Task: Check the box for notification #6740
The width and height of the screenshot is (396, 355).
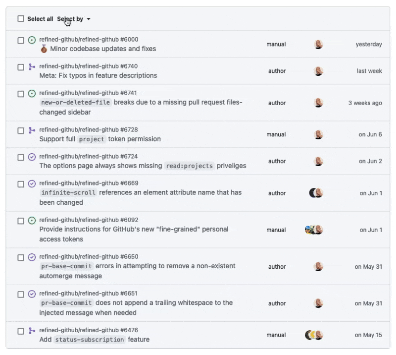Action: pyautogui.click(x=21, y=67)
